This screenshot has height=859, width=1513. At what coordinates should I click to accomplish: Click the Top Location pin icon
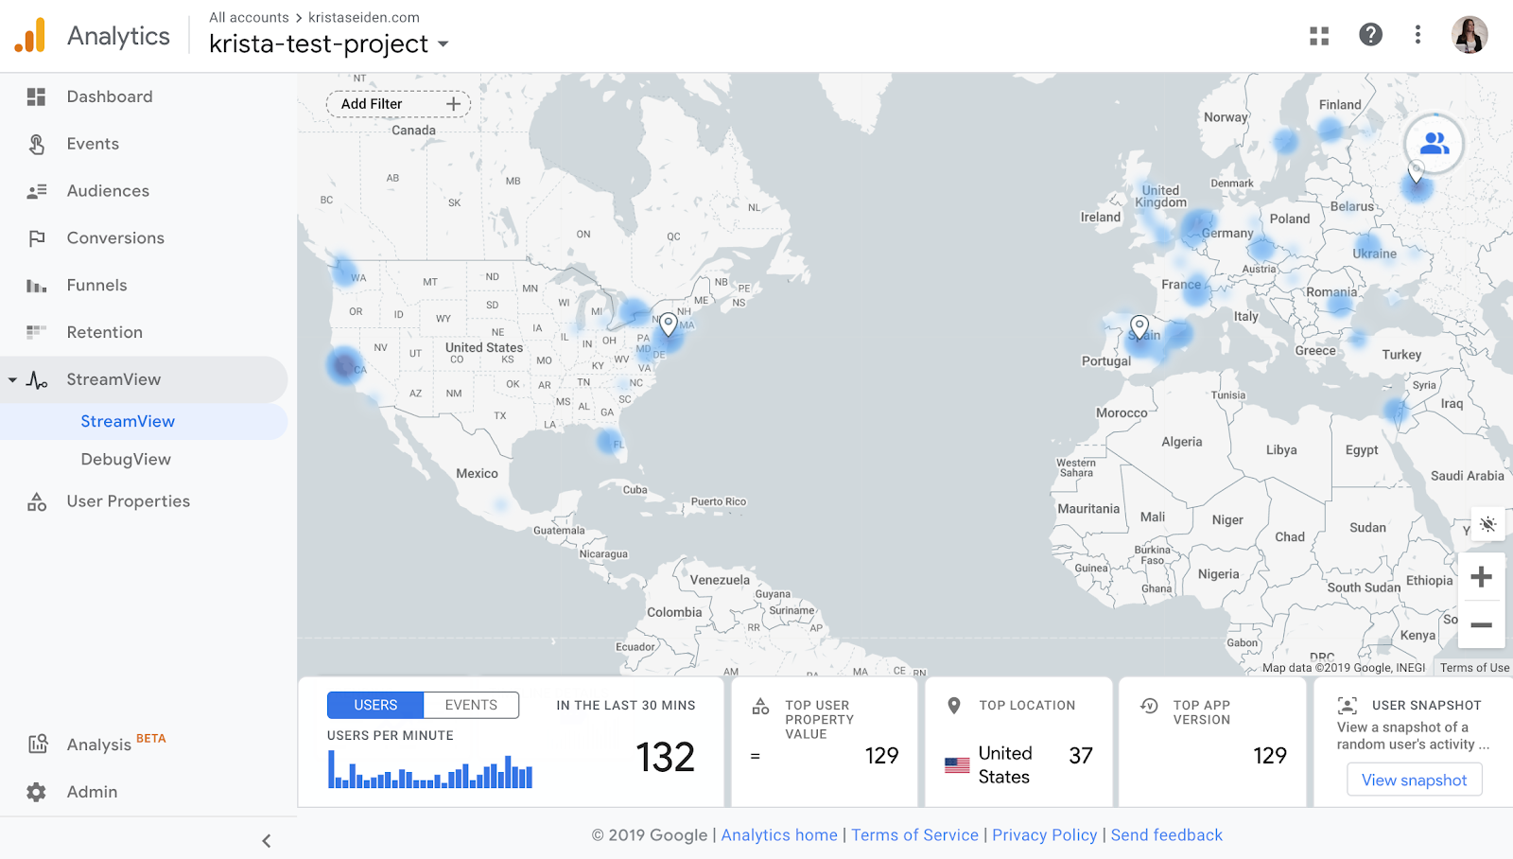(x=954, y=705)
